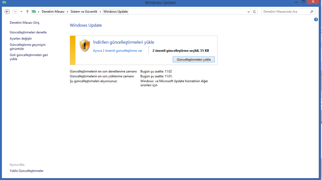Open help with the question mark icon
The width and height of the screenshot is (322, 180).
click(x=316, y=19)
